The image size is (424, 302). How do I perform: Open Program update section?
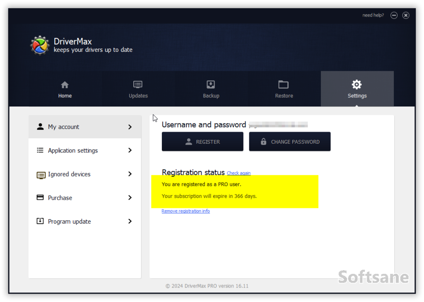click(85, 221)
